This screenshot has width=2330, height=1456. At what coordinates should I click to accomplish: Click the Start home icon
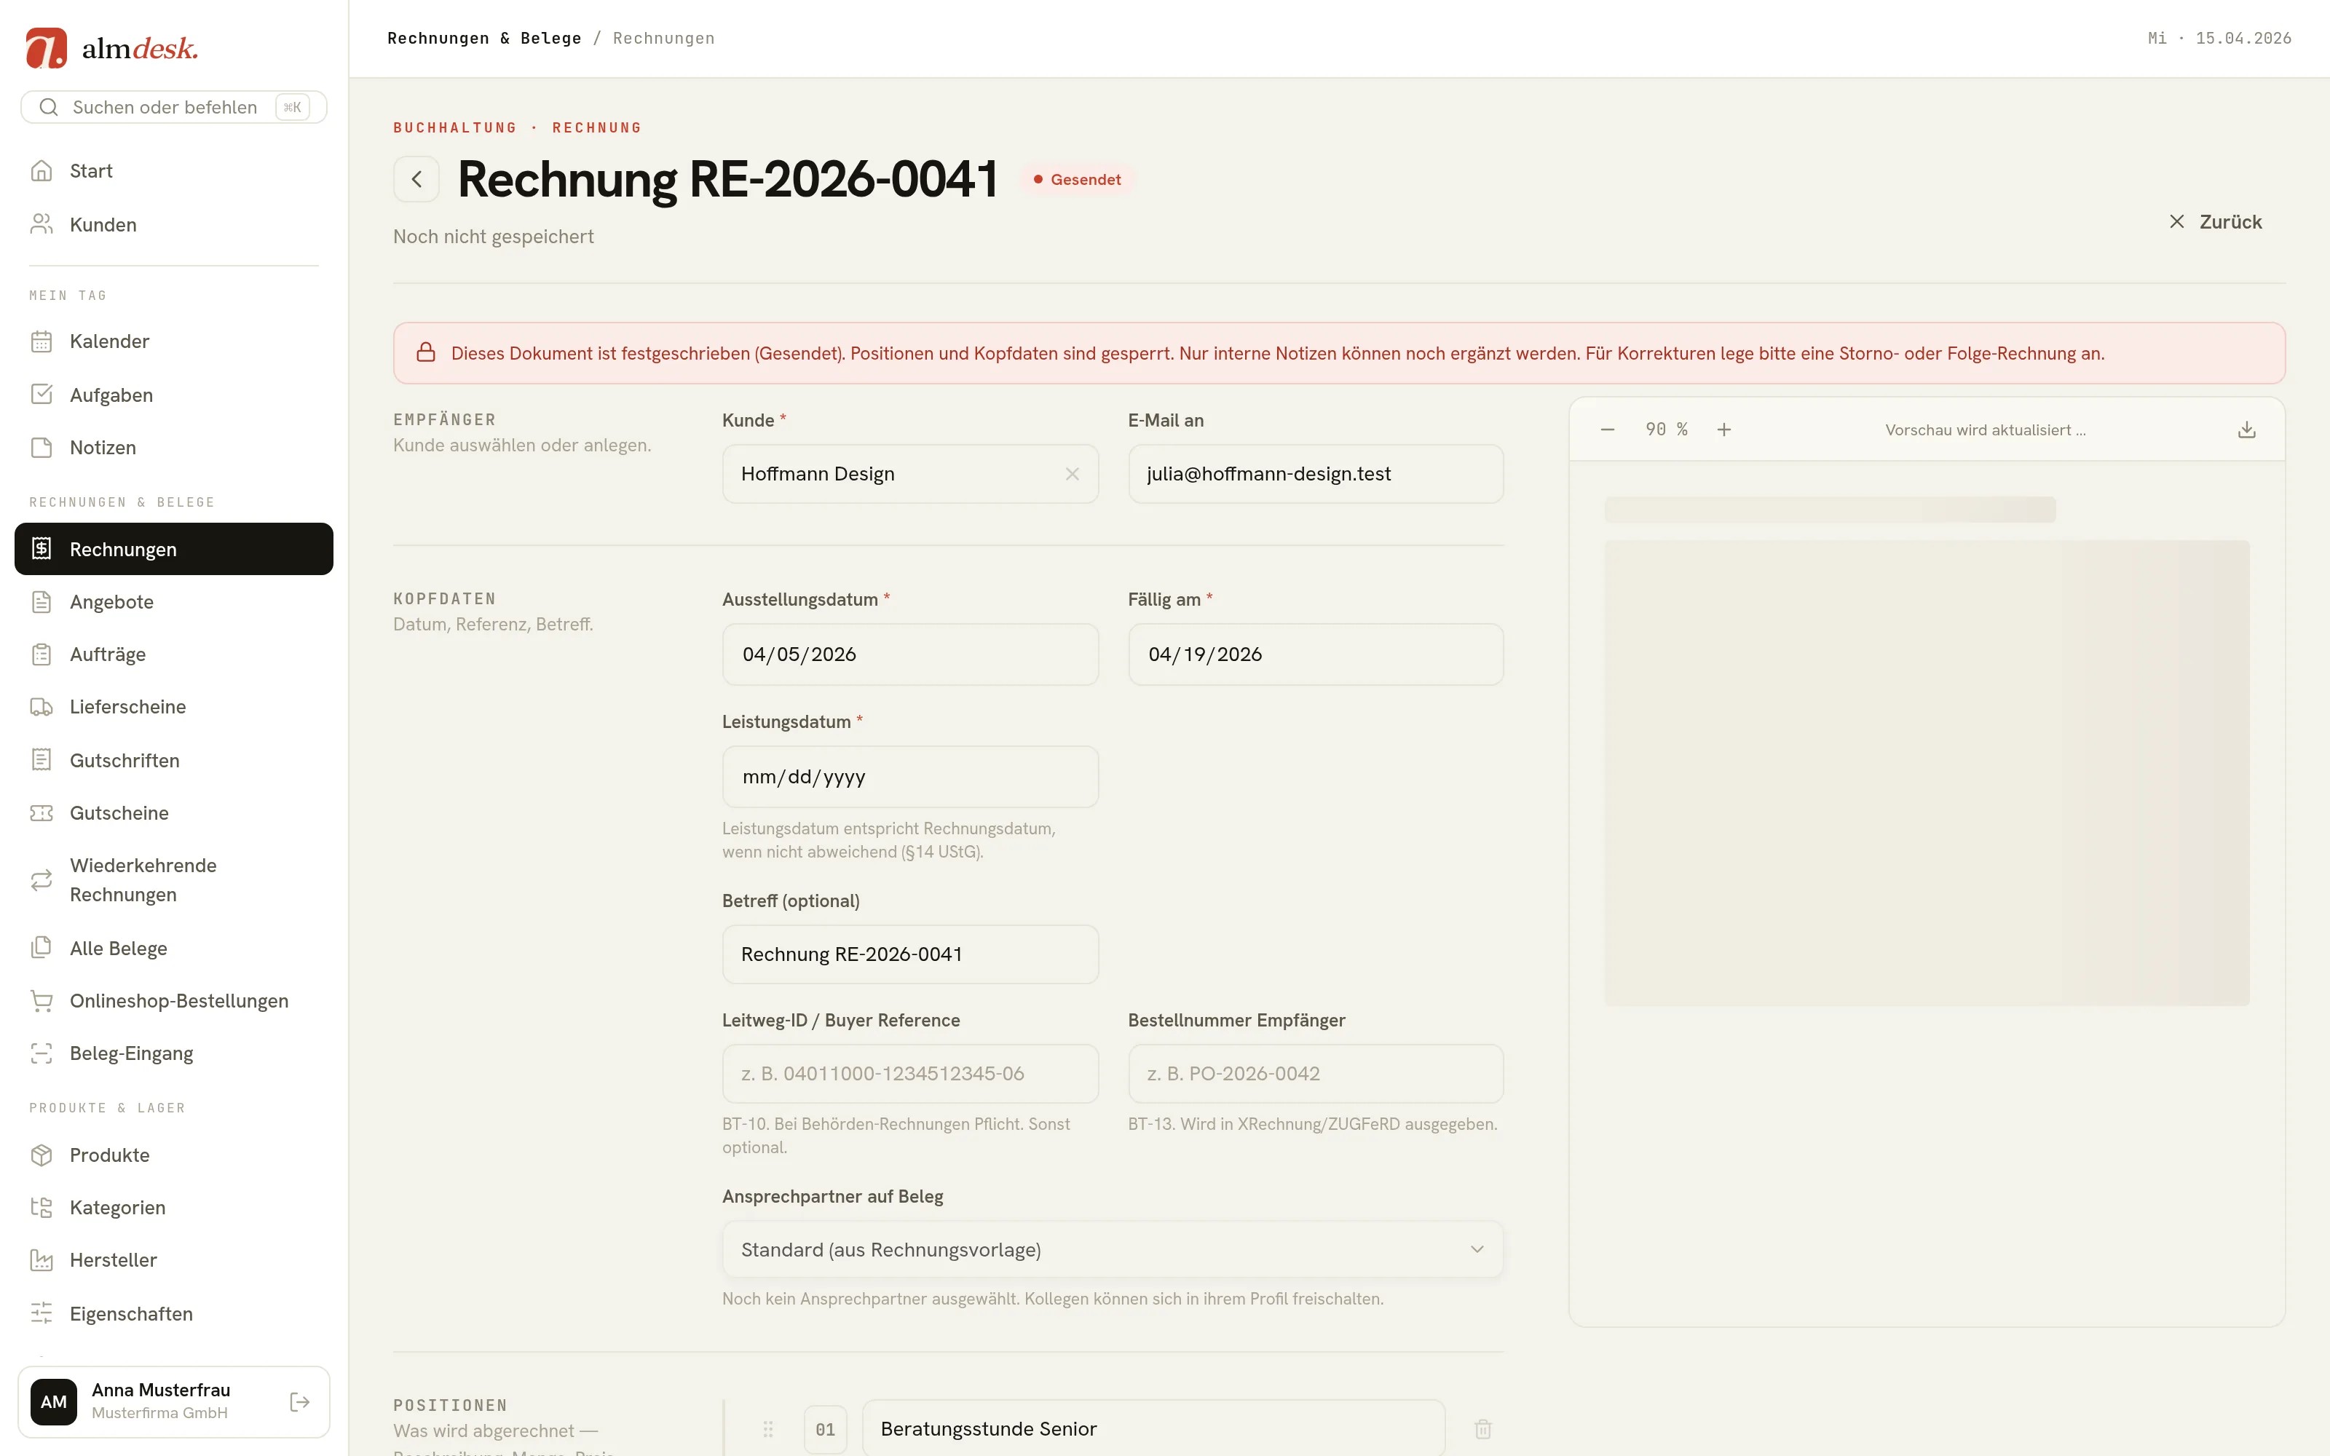(x=42, y=170)
